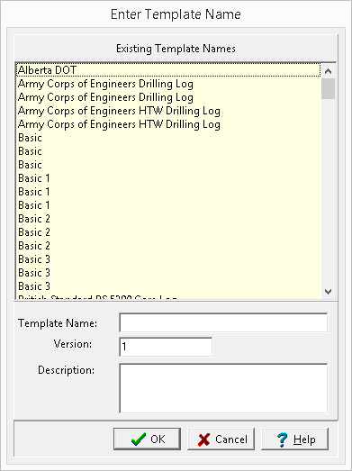Confirm with the OK button
The width and height of the screenshot is (352, 471).
(147, 439)
